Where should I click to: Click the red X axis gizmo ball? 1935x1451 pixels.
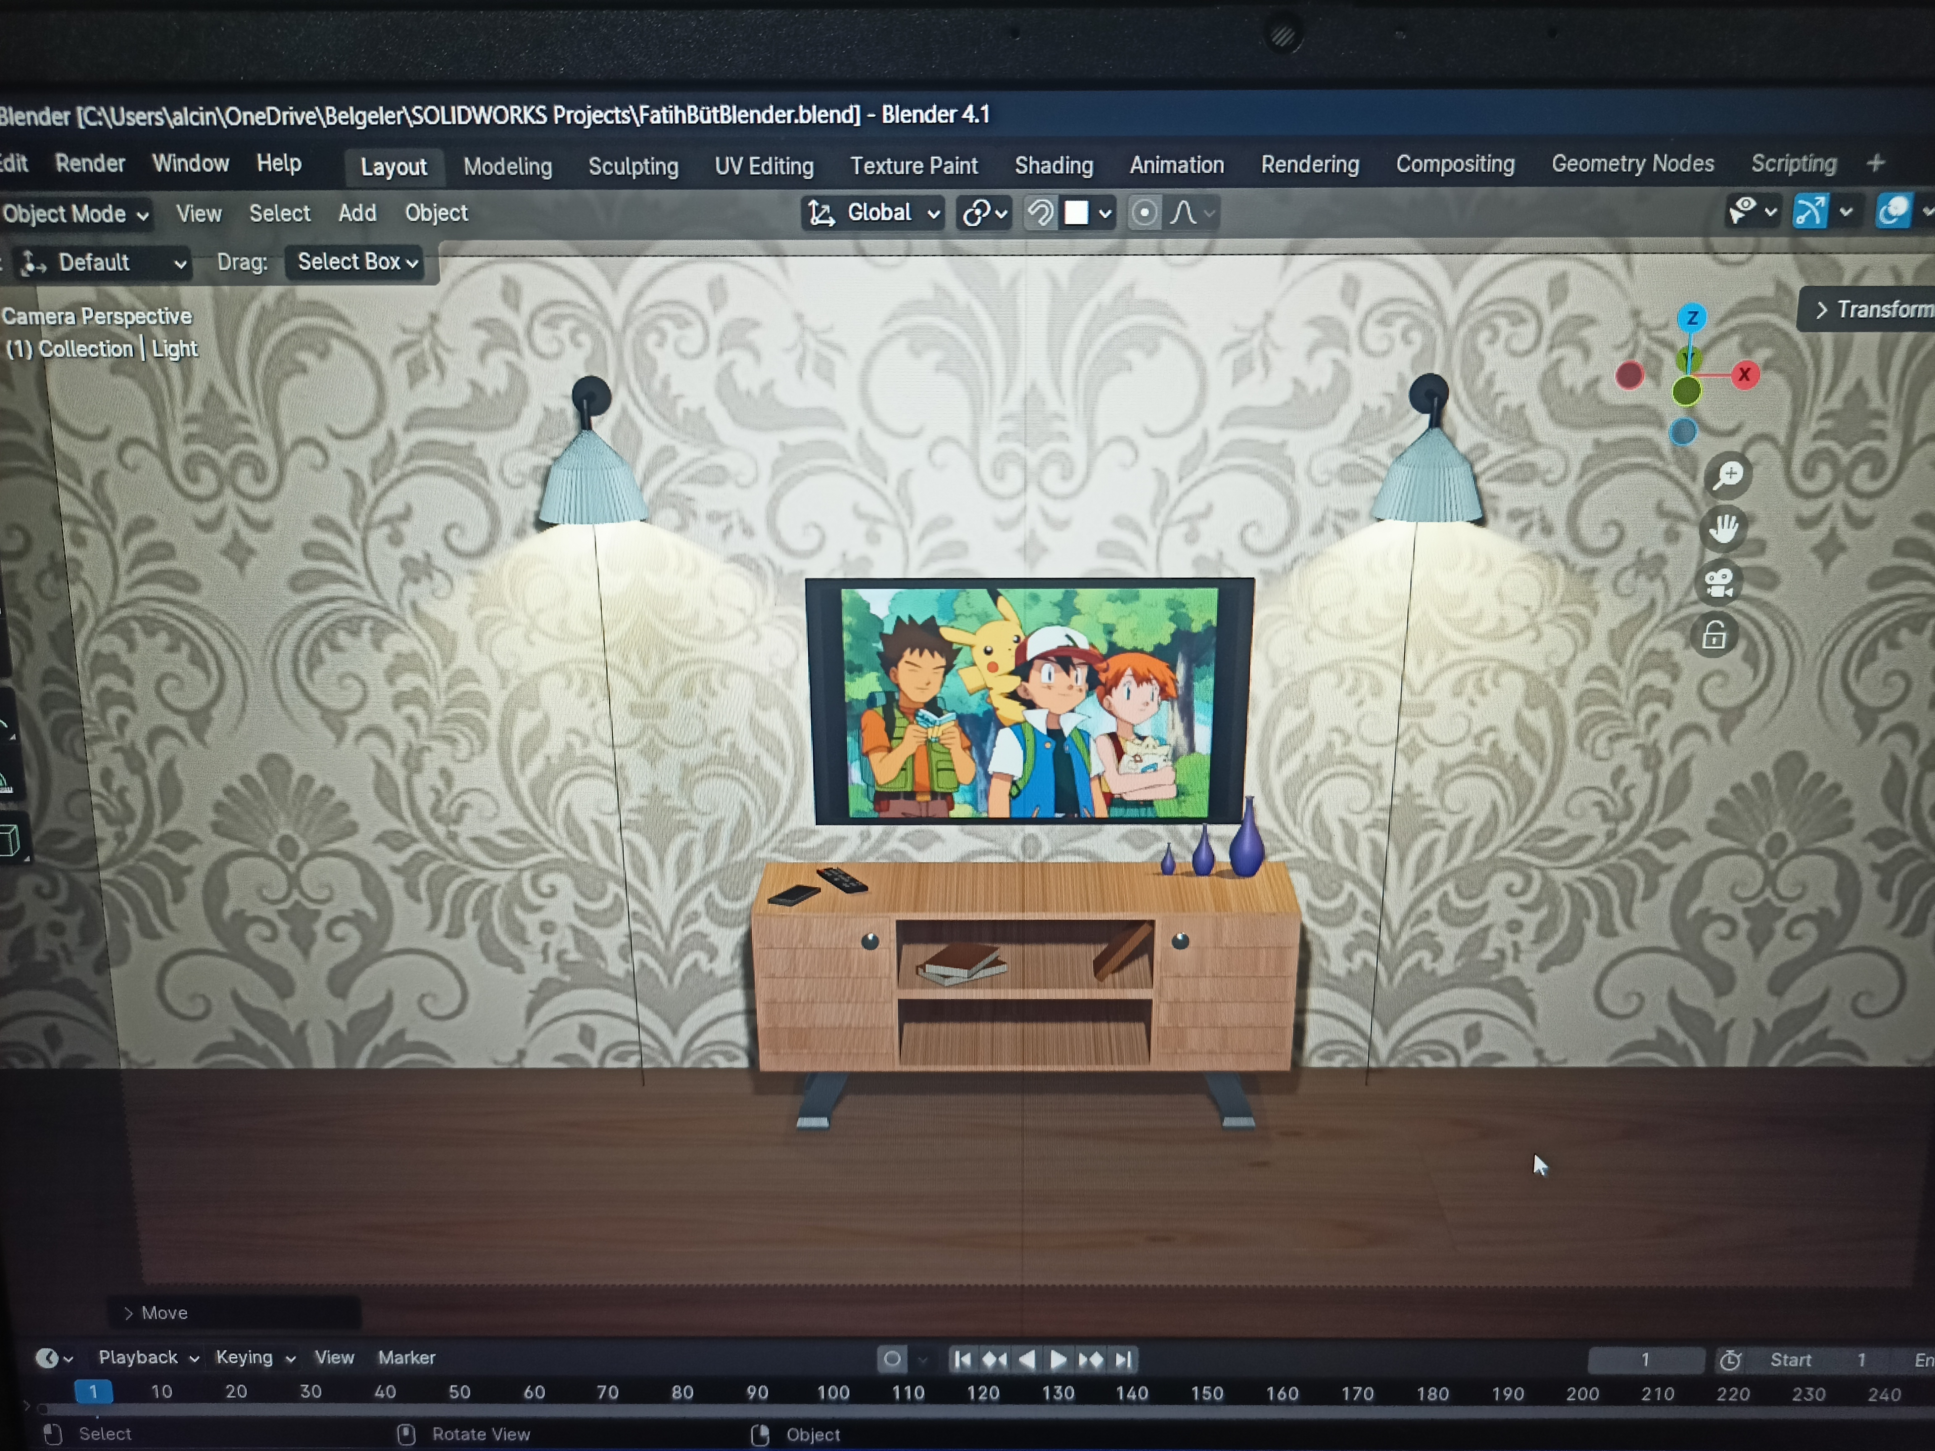pos(1744,375)
